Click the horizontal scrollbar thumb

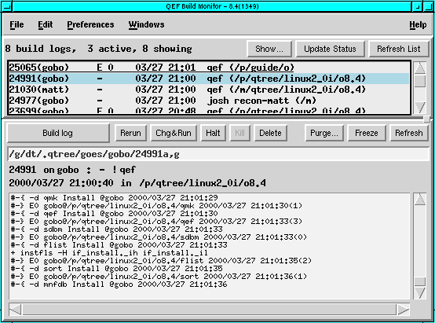pyautogui.click(x=209, y=310)
